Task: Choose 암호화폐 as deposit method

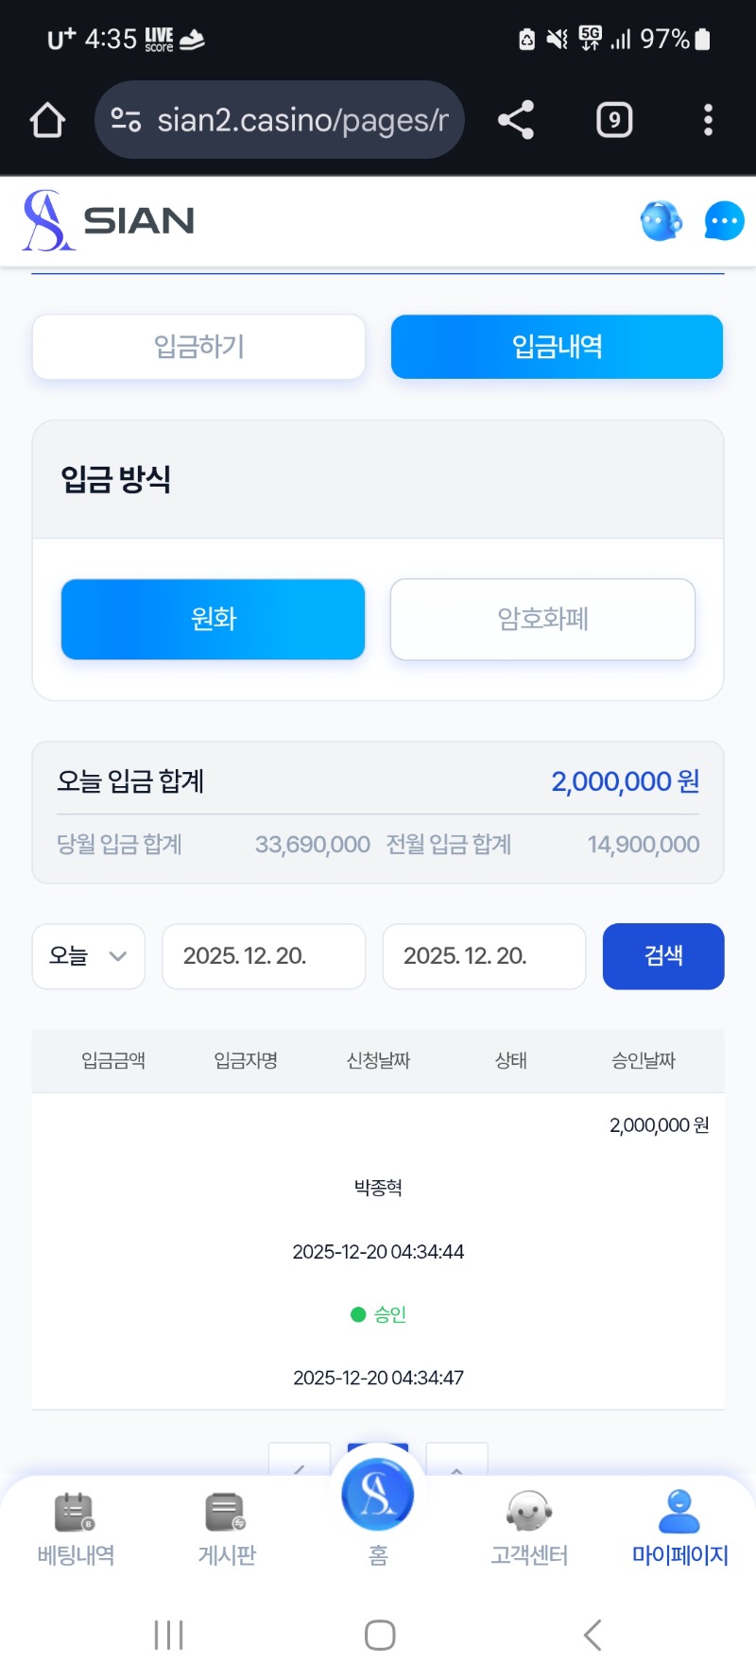Action: [542, 619]
